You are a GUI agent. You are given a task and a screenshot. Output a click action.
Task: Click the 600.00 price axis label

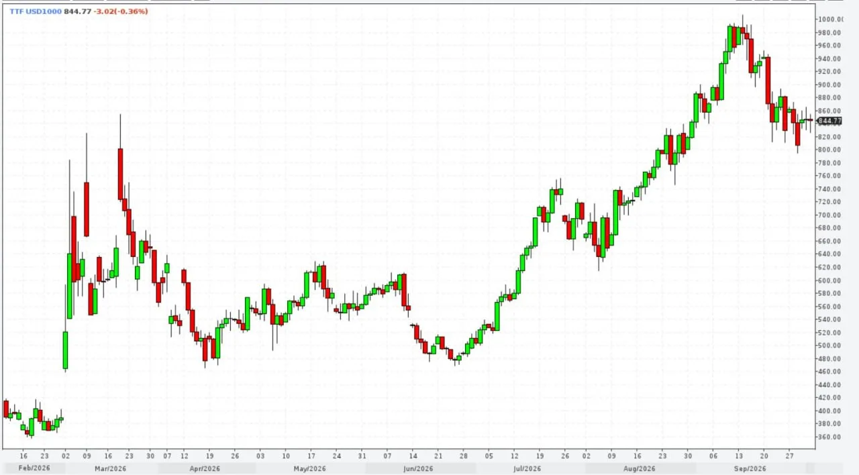830,280
